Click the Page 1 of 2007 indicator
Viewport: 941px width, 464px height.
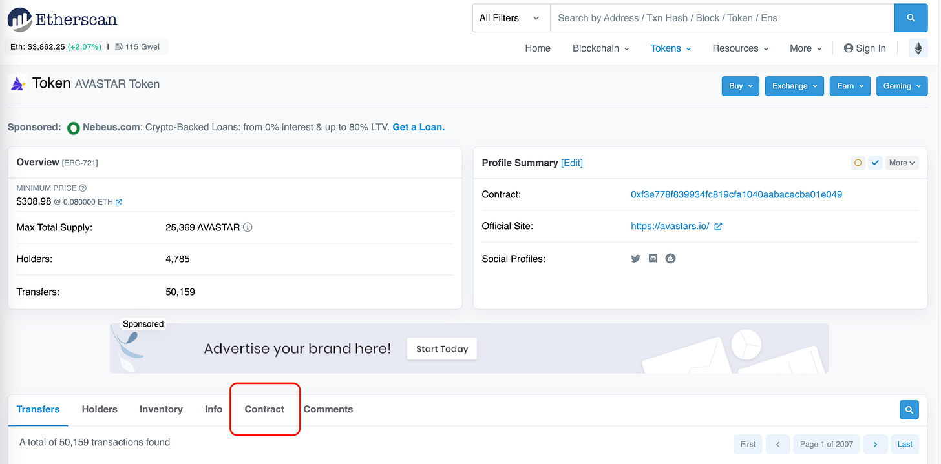tap(826, 444)
